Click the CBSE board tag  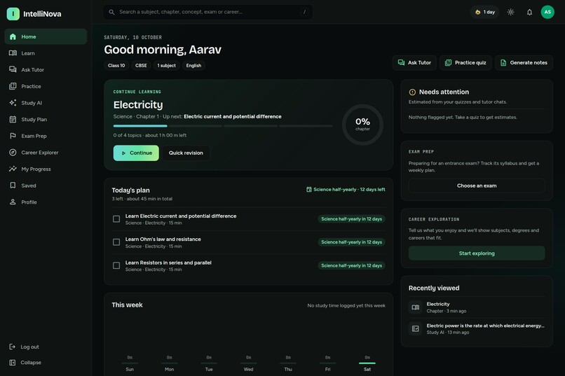point(141,66)
